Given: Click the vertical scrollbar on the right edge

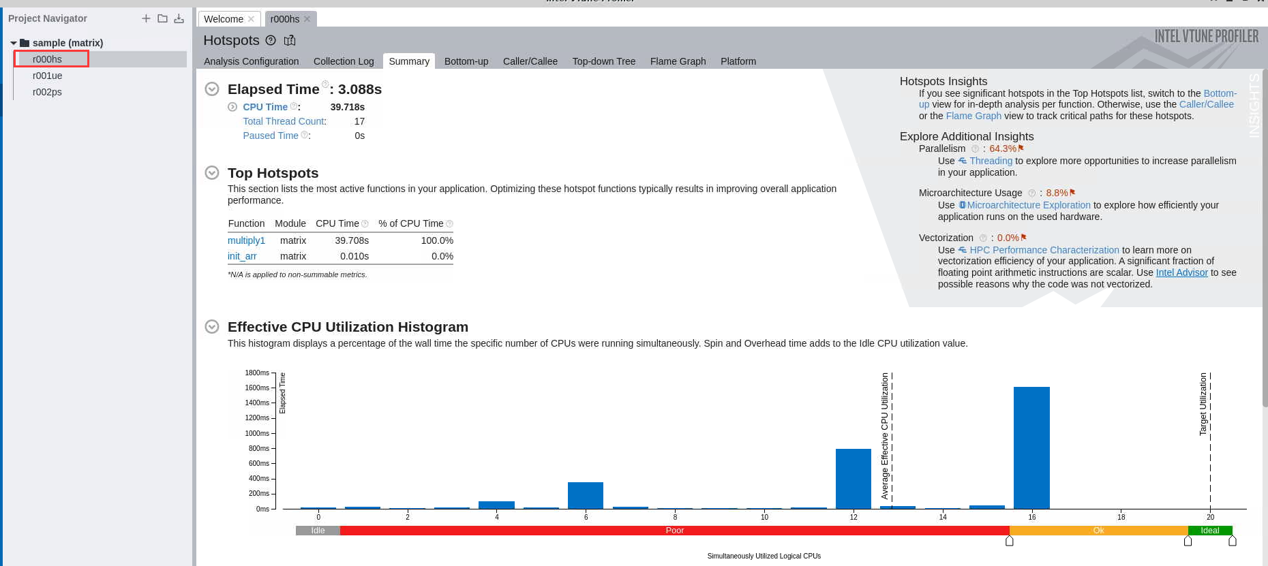Looking at the screenshot, I should (1265, 238).
